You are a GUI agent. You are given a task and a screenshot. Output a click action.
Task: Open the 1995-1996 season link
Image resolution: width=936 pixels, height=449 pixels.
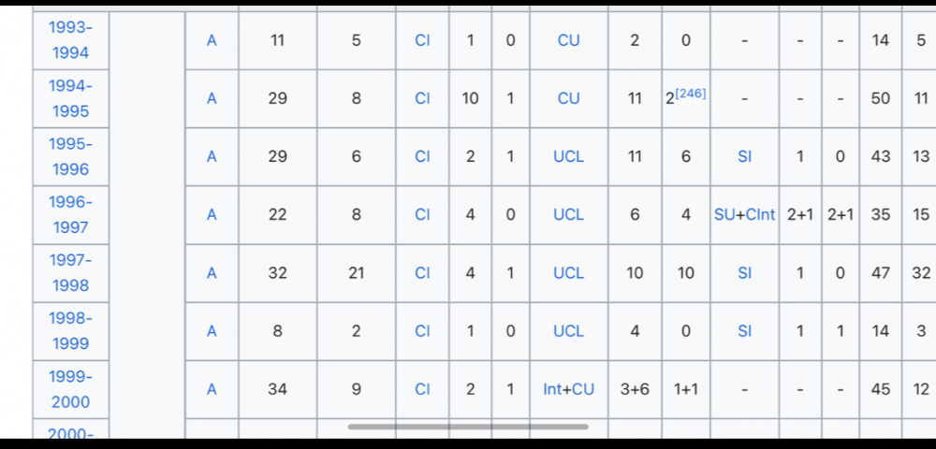70,156
